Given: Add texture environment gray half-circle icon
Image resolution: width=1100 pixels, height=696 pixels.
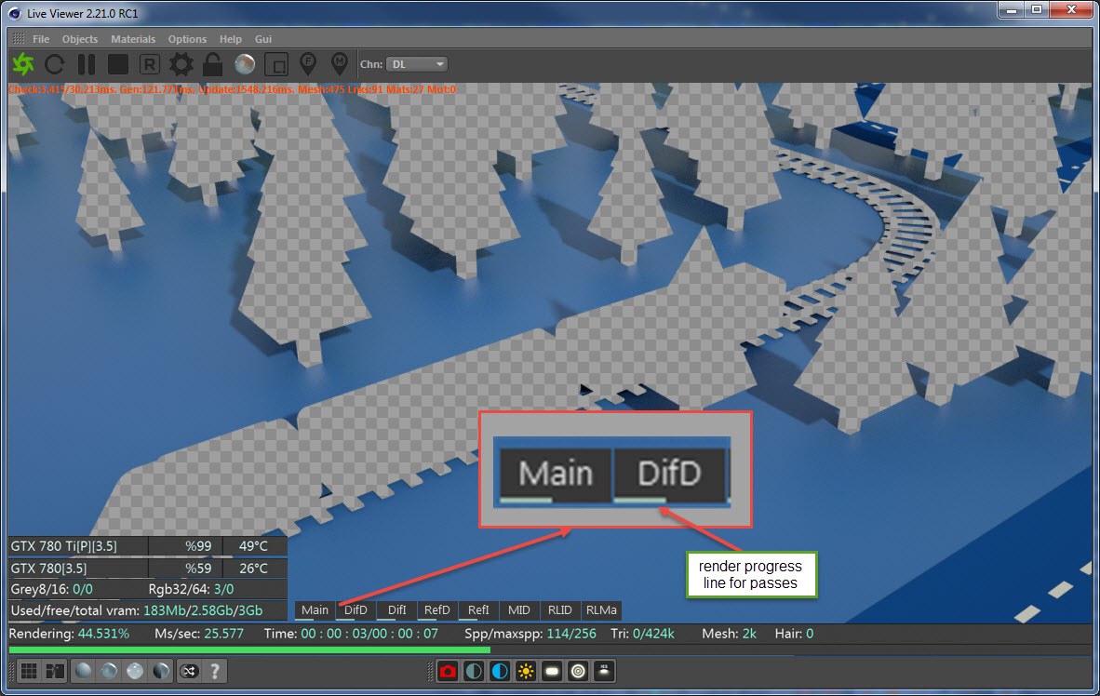Looking at the screenshot, I should click(474, 672).
